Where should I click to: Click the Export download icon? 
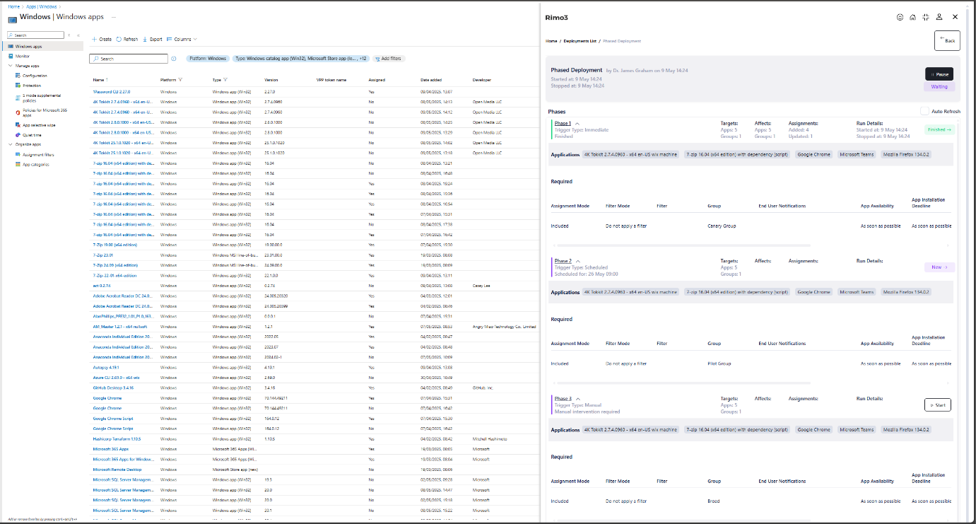coord(145,40)
